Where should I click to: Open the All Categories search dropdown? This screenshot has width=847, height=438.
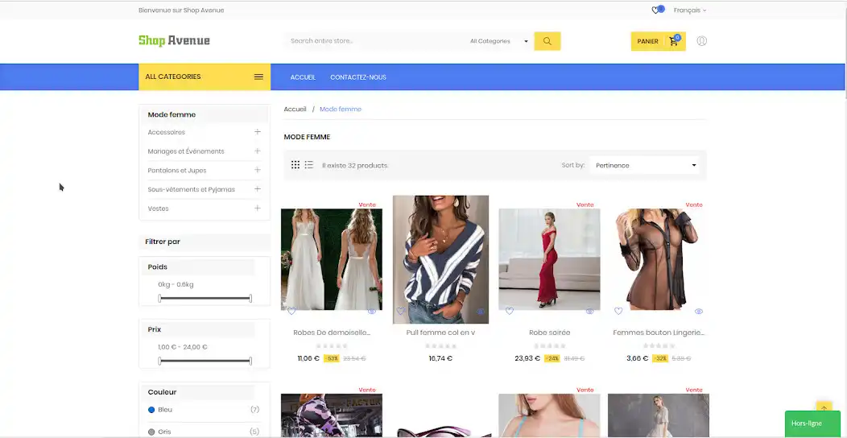coord(499,41)
